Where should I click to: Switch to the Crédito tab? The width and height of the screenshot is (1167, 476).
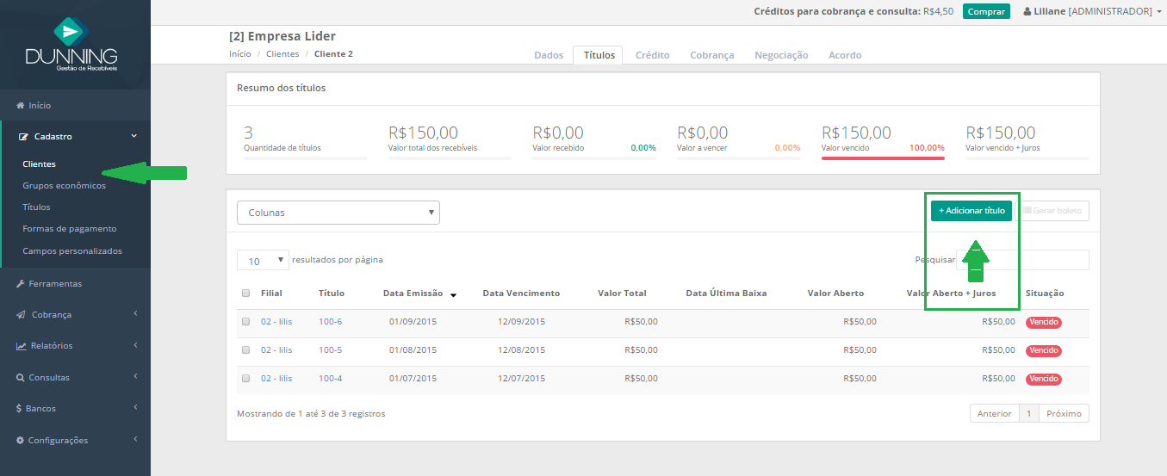coord(652,55)
